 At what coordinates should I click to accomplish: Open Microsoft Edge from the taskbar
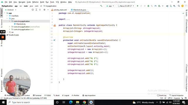(x=71, y=102)
